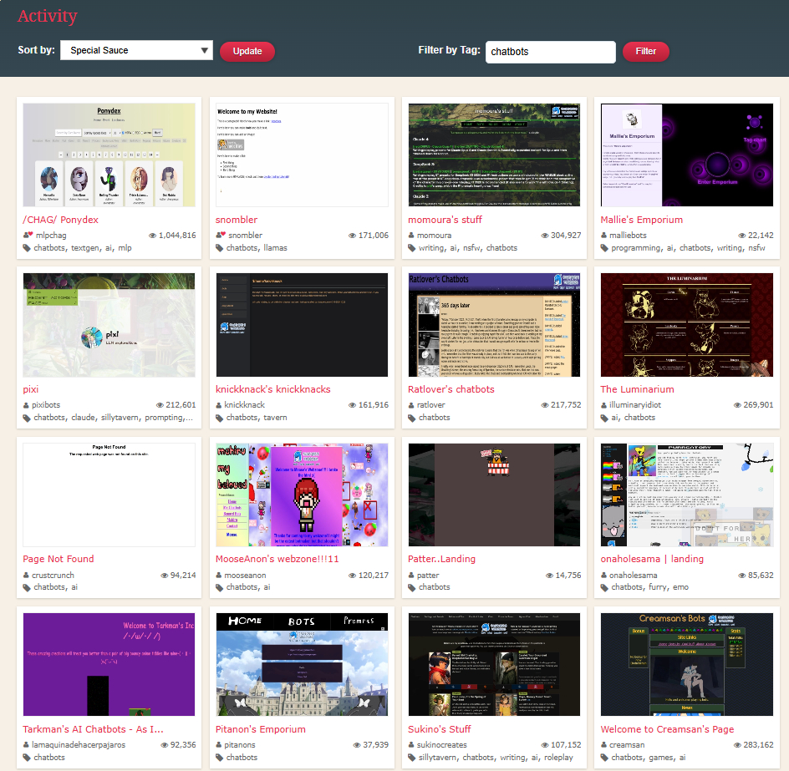Viewport: 789px width, 771px height.
Task: Click the red Filter button
Action: point(645,51)
